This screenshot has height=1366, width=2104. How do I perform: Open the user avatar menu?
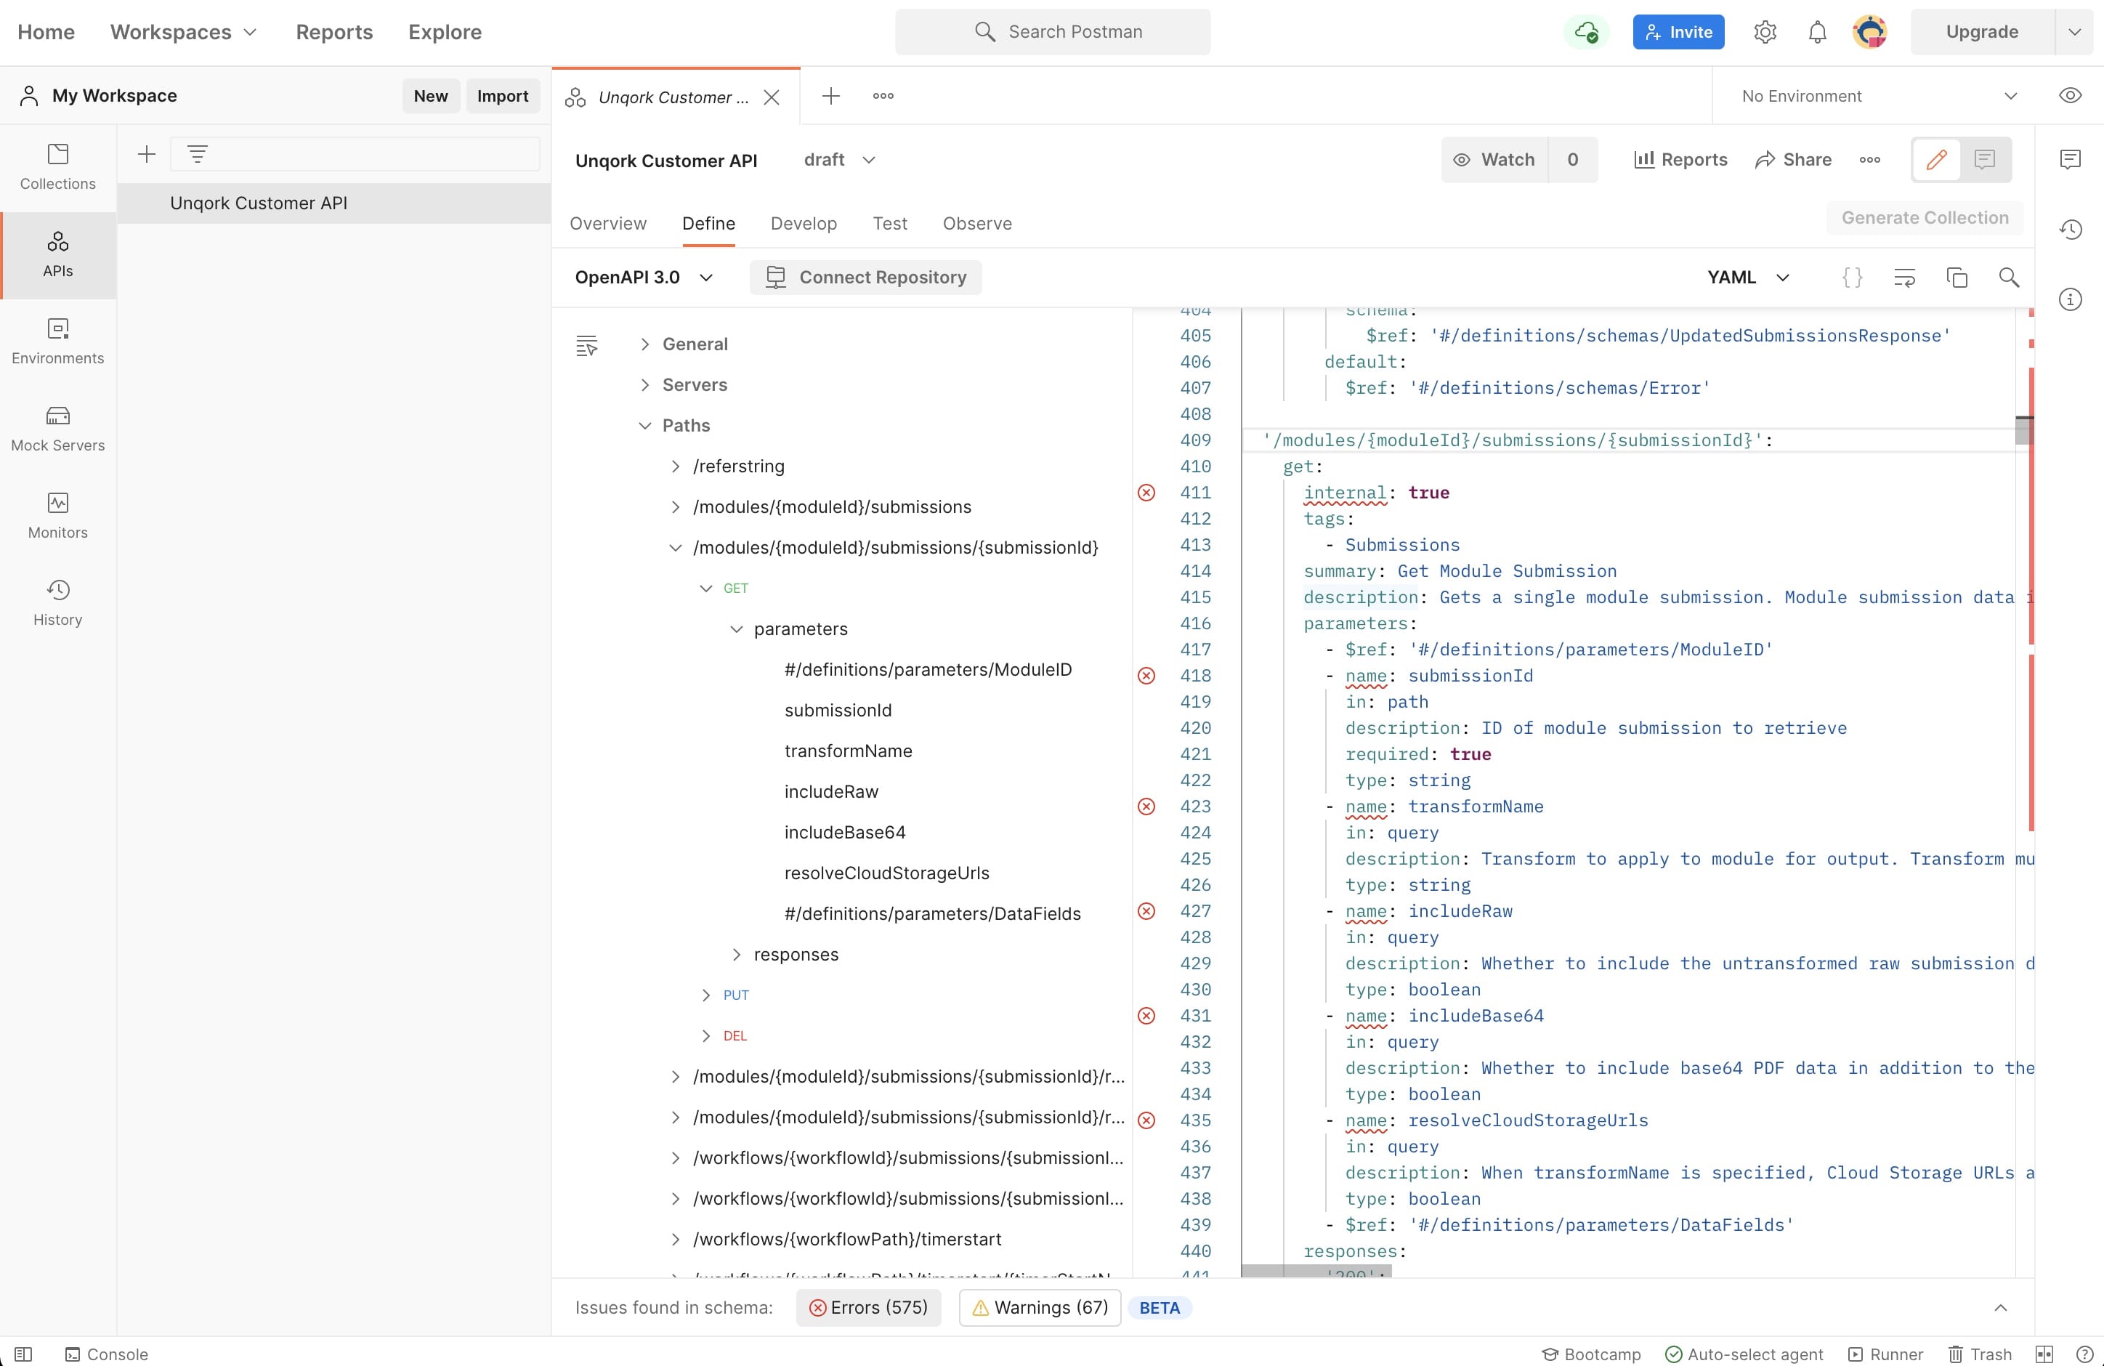(1870, 32)
